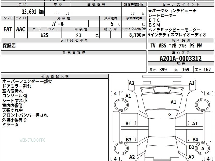Screen dimensions: 215x161
Task: Click inspector note フロントバンパー押され
Action: [x=25, y=115]
